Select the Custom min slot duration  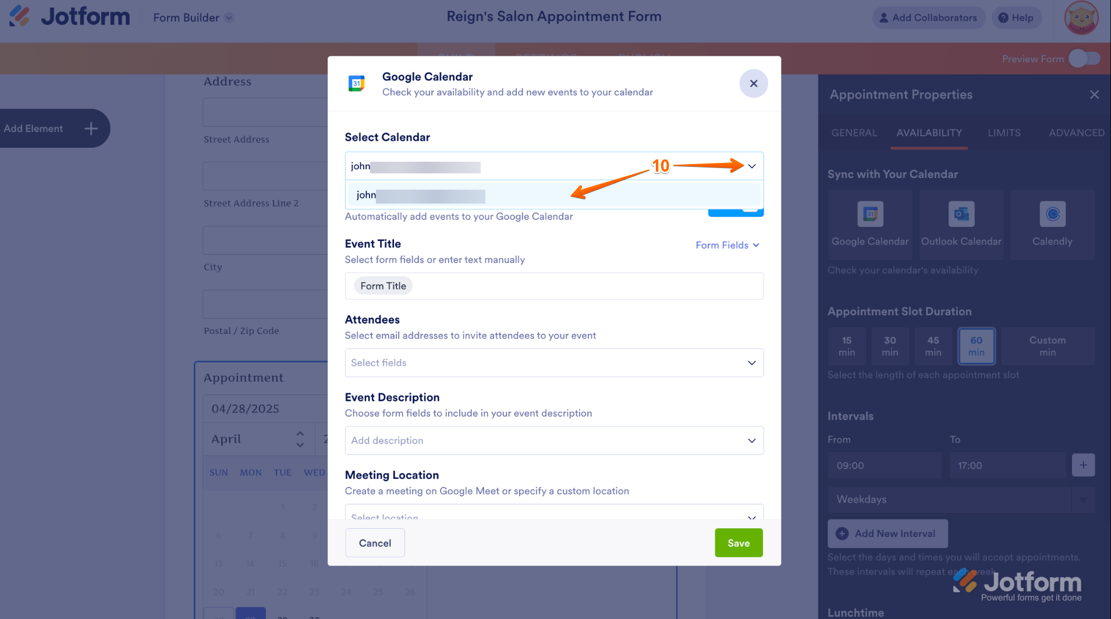click(x=1048, y=346)
